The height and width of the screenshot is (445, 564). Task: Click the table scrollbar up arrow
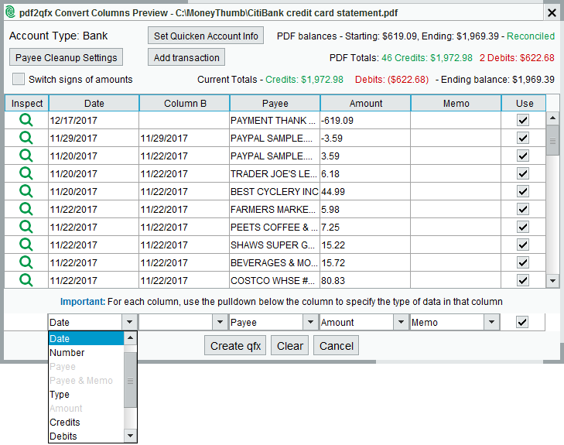coord(553,118)
